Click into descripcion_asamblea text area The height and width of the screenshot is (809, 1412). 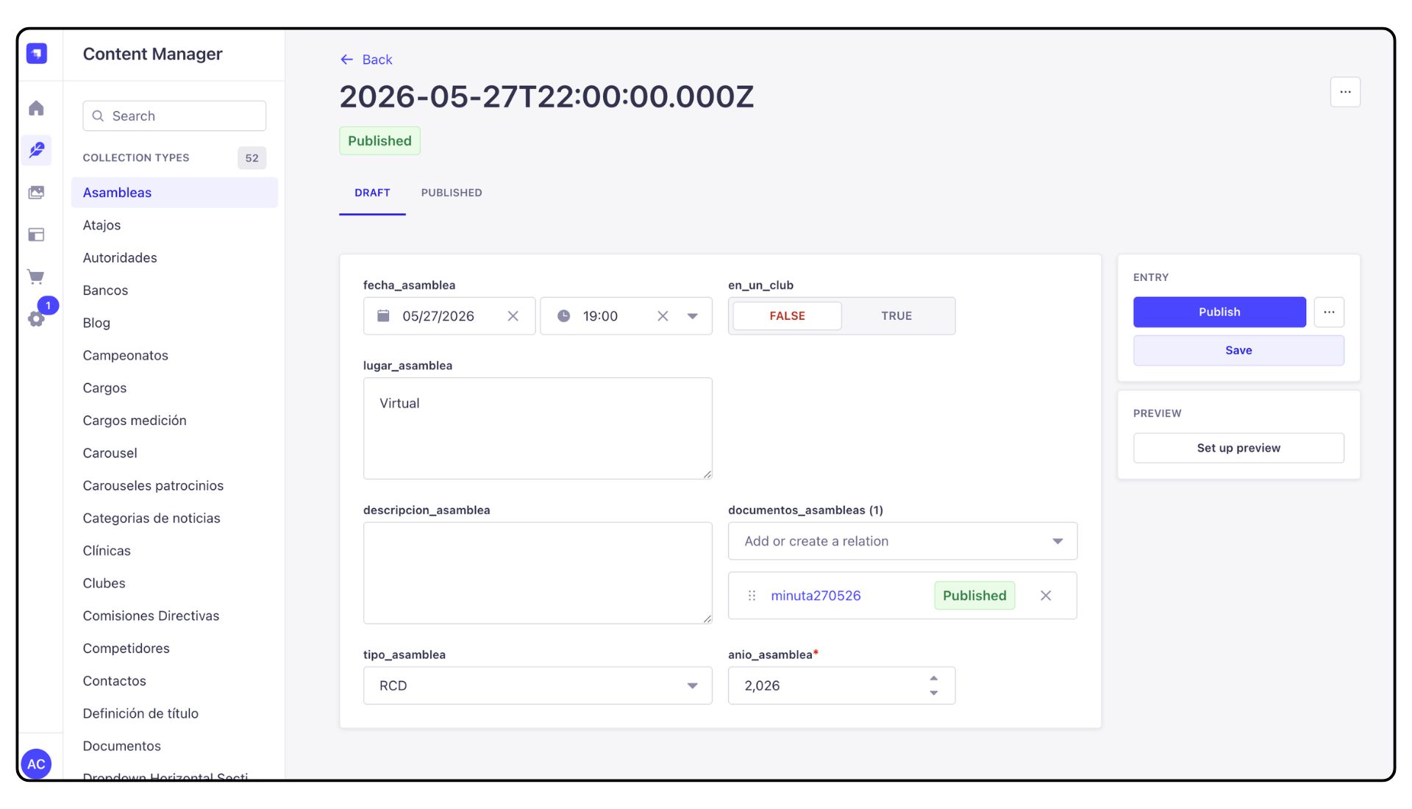coord(538,573)
